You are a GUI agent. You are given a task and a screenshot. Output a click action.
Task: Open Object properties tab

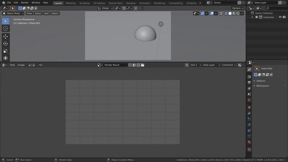(249, 107)
